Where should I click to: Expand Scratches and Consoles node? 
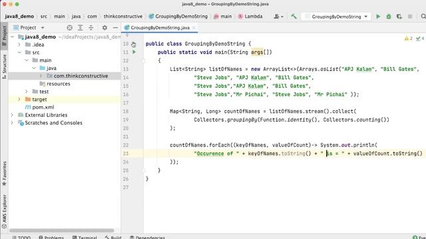[x=12, y=123]
